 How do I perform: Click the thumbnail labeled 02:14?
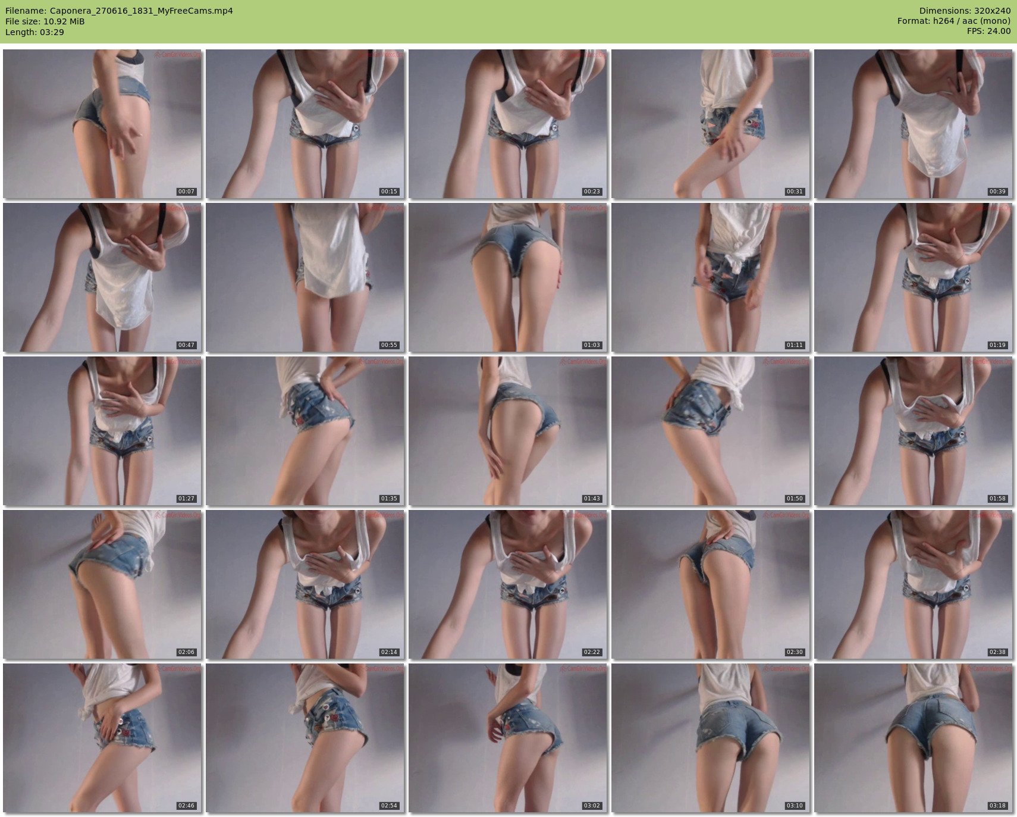pyautogui.click(x=305, y=584)
